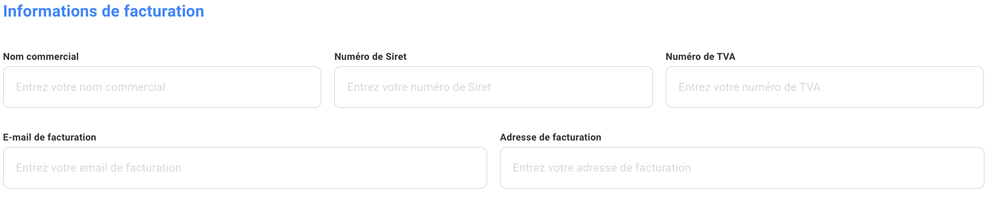Click the 'Numéro de Siret' label text
Screen dimensions: 1000x203
(x=370, y=57)
